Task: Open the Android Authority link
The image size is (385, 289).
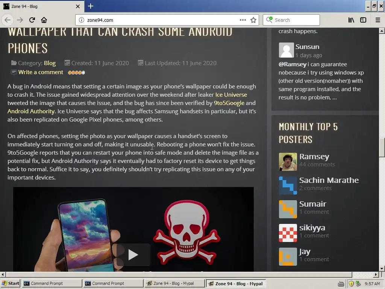Action: pos(31,111)
